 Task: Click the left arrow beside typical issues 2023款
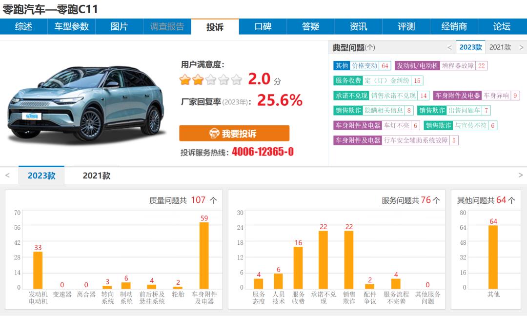449,47
